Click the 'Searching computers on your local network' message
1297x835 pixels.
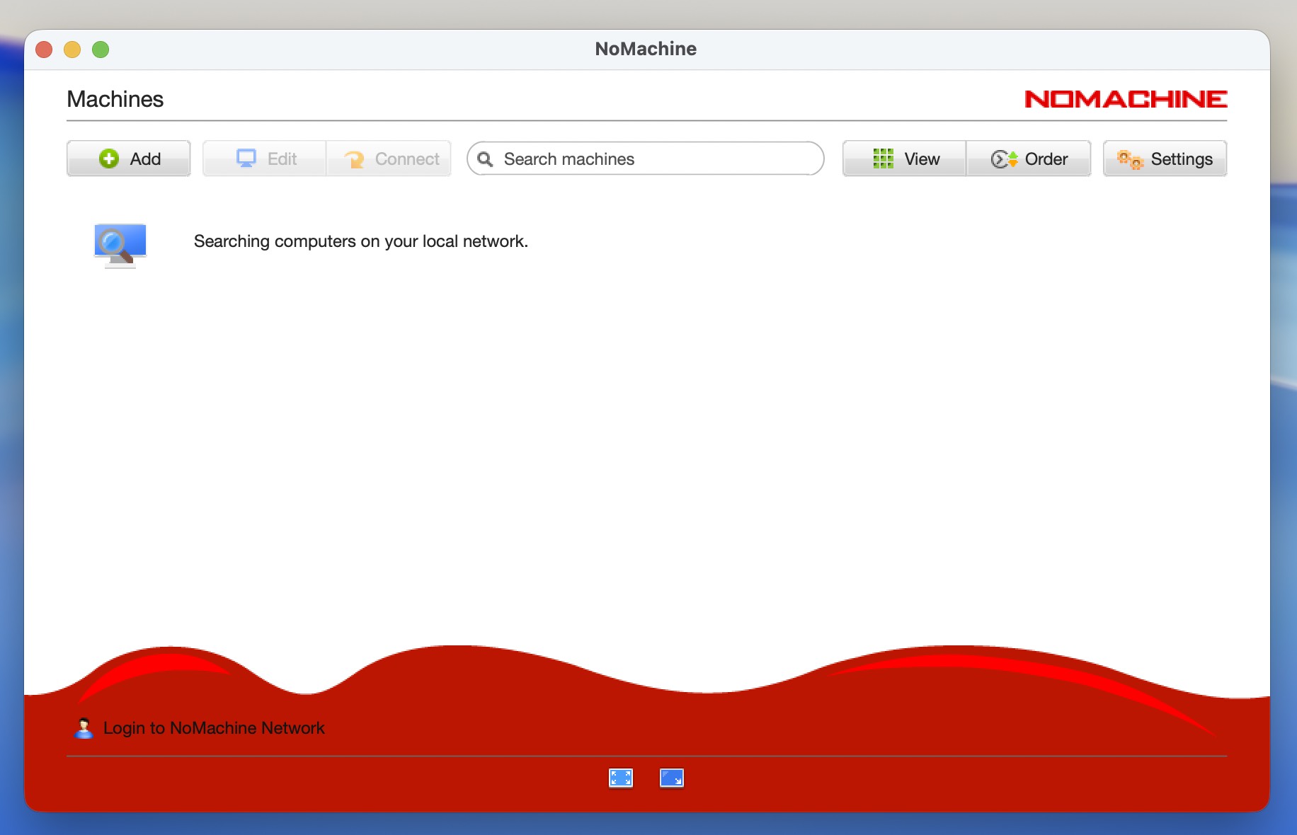360,241
